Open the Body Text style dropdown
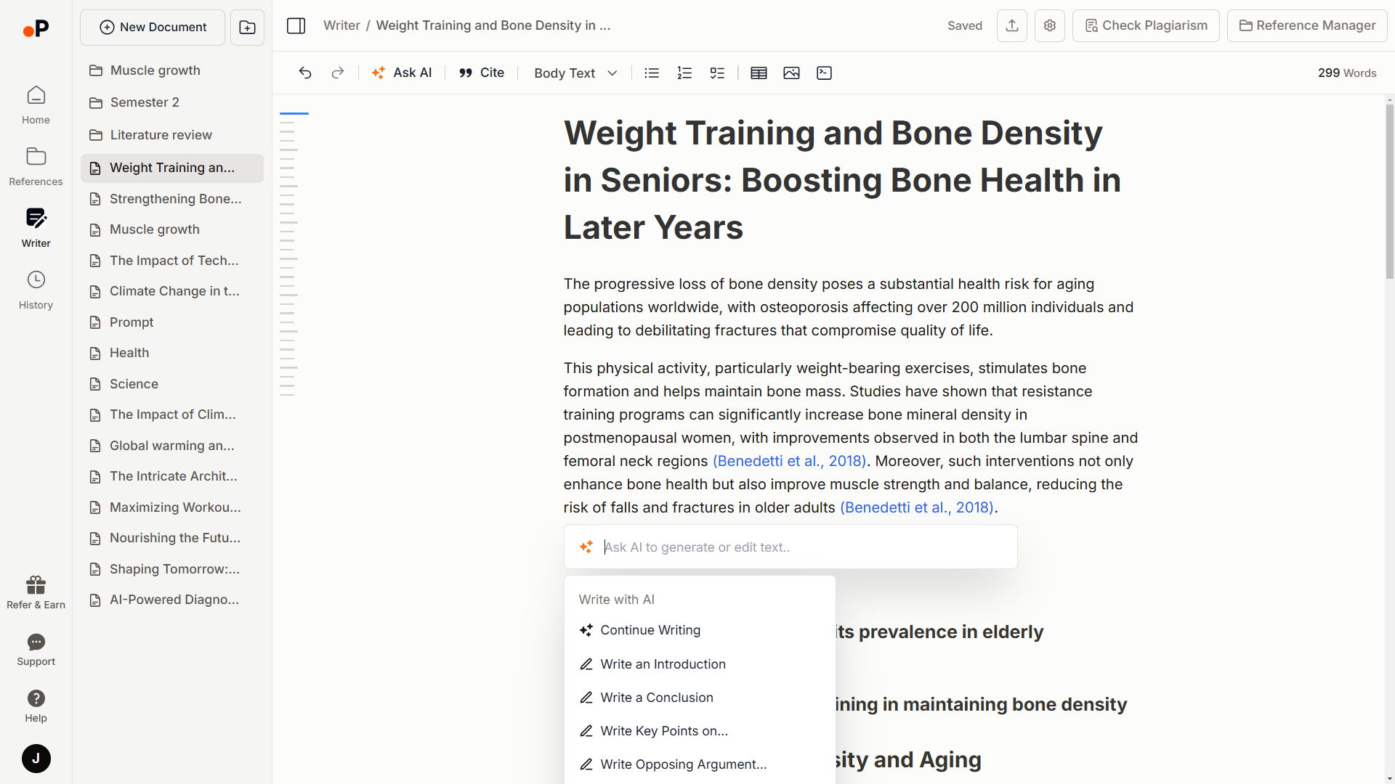This screenshot has height=784, width=1395. click(575, 73)
